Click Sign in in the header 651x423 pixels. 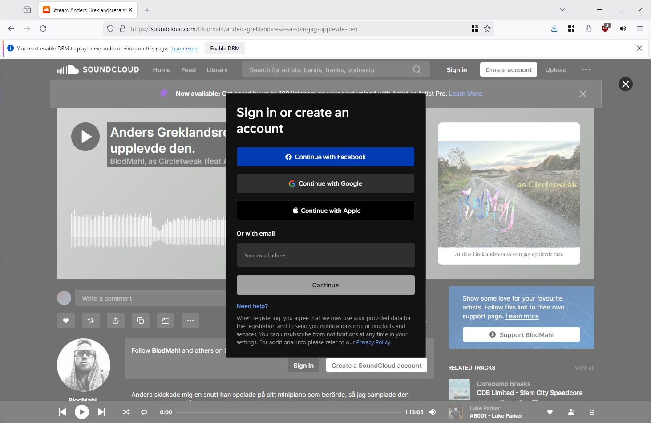click(457, 70)
